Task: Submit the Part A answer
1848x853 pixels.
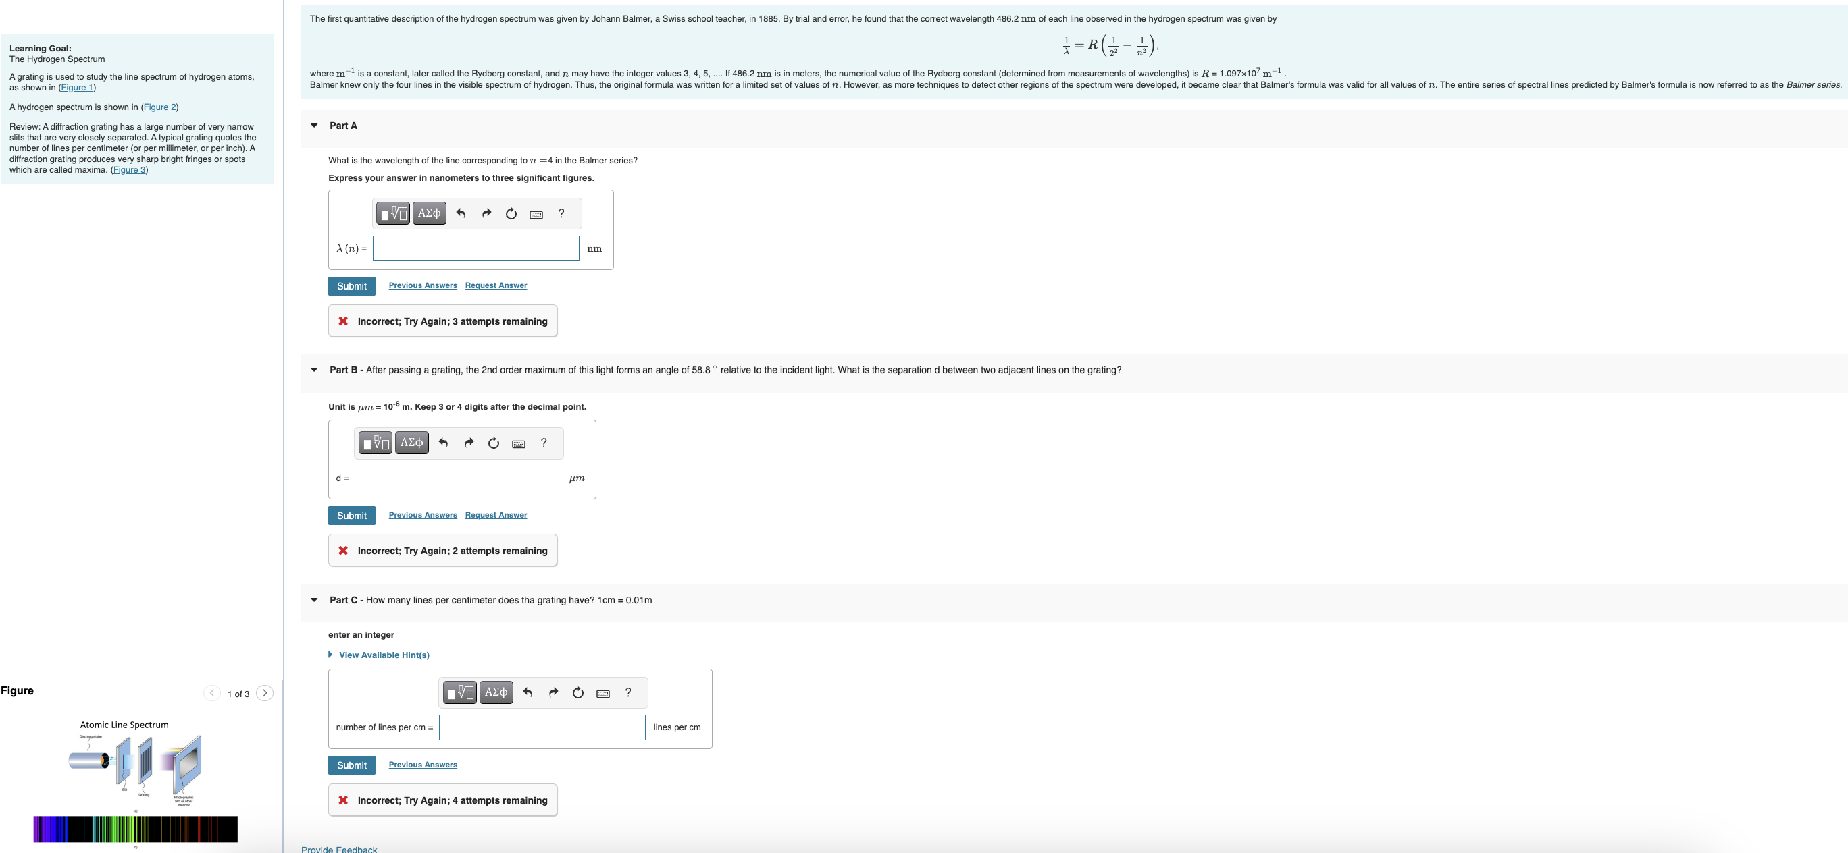Action: tap(351, 286)
